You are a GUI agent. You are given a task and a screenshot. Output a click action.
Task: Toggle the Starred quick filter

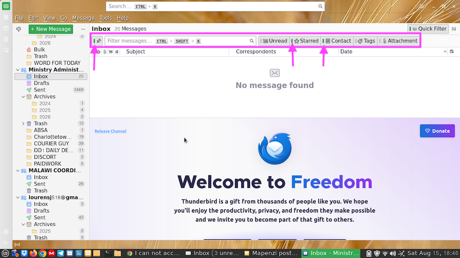pos(305,41)
